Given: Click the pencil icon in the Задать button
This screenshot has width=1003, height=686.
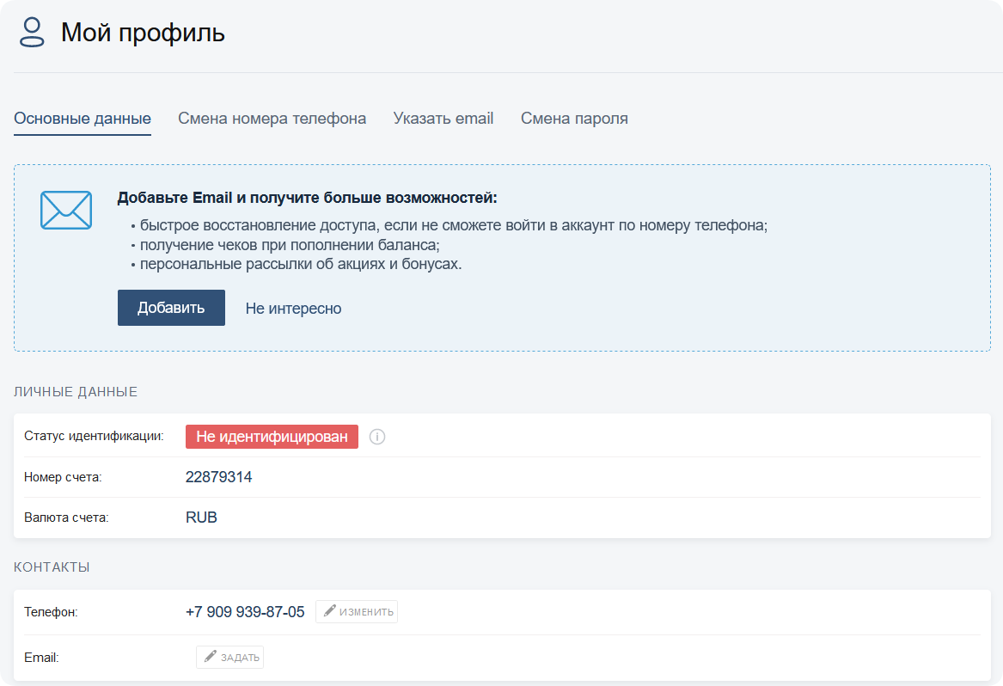Looking at the screenshot, I should pos(211,657).
